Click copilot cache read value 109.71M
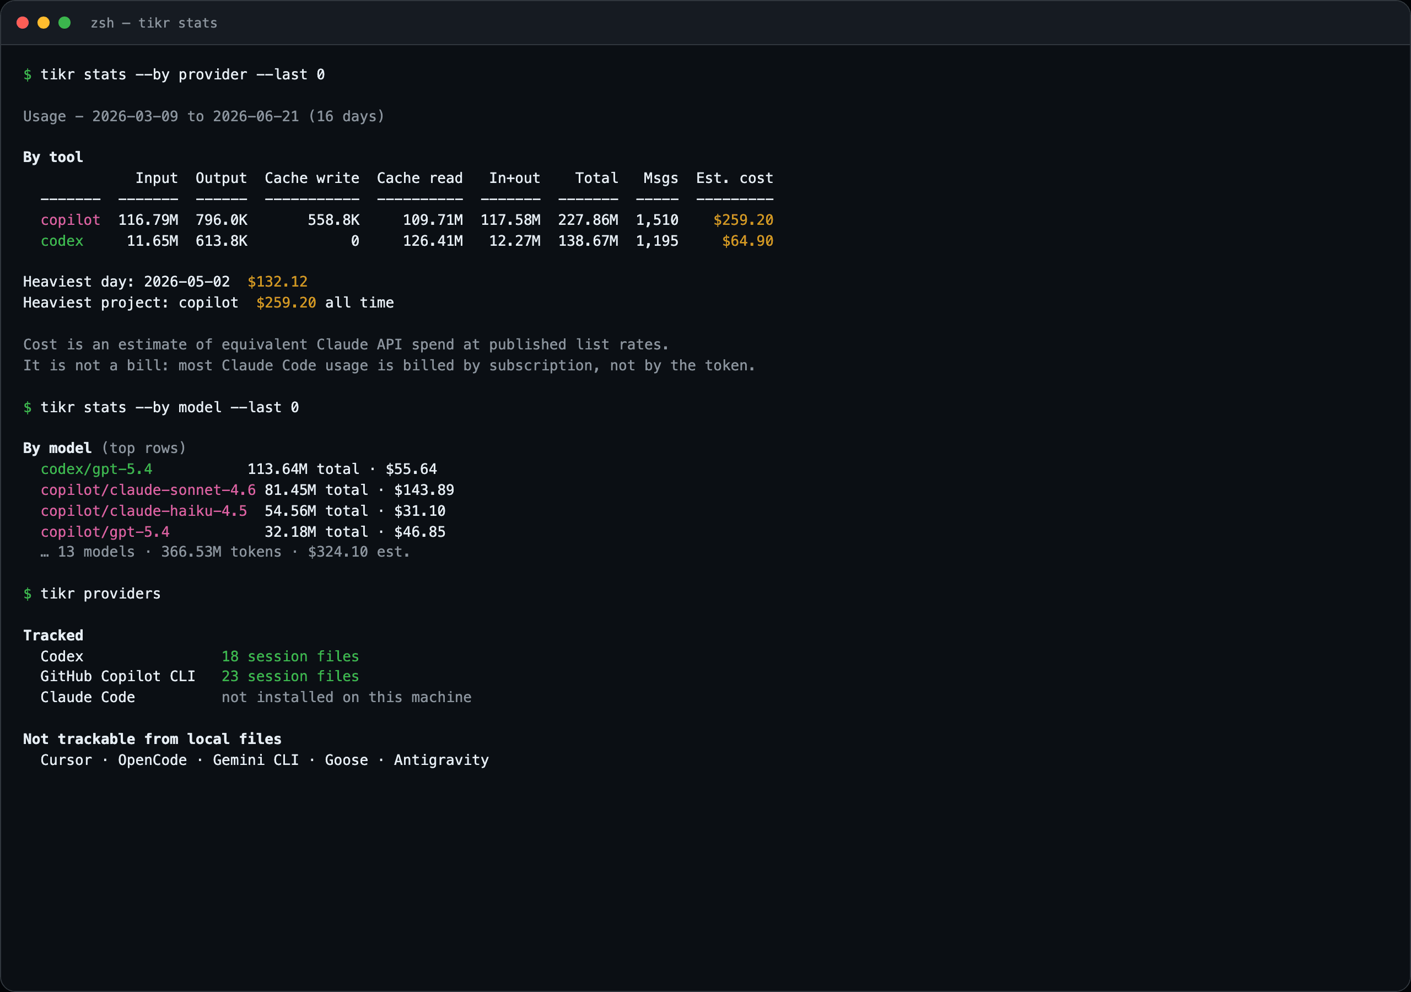The image size is (1411, 992). point(433,220)
